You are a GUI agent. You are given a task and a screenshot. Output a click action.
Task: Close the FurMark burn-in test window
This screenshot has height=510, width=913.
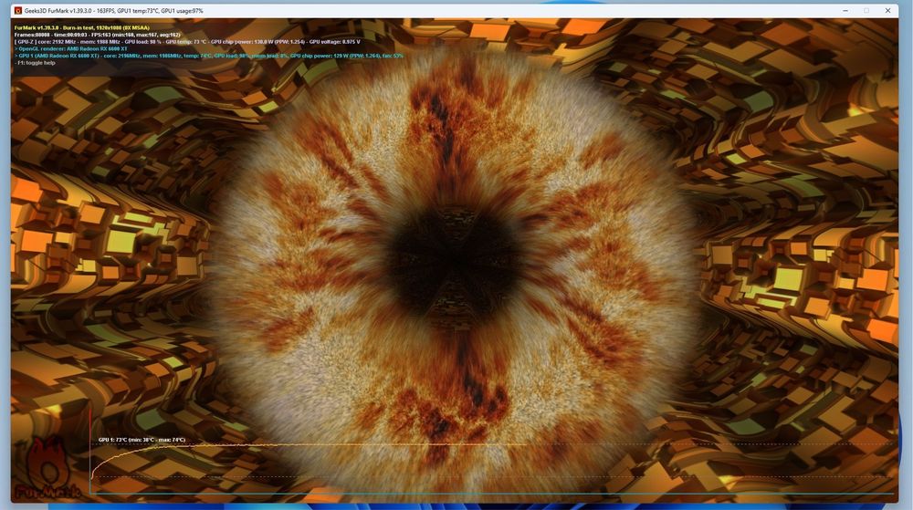click(887, 10)
